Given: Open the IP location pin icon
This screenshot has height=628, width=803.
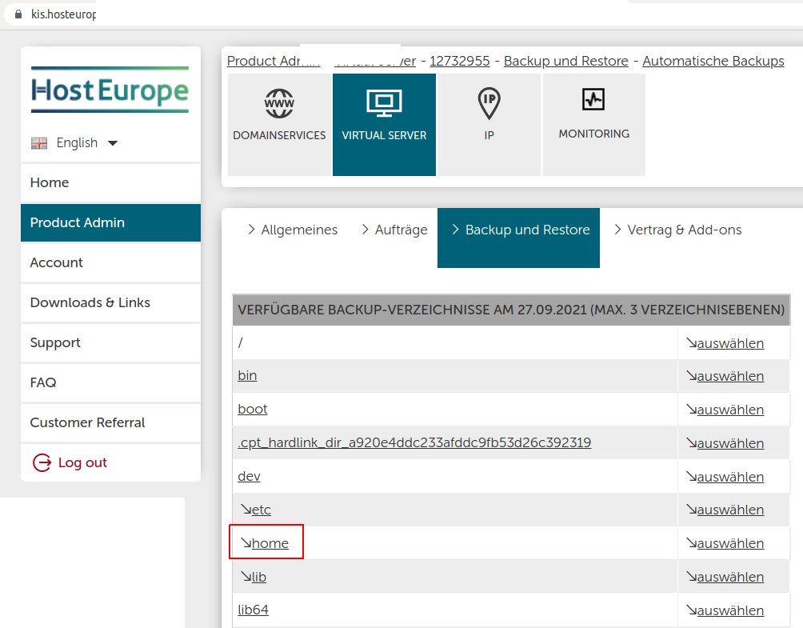Looking at the screenshot, I should click(489, 104).
